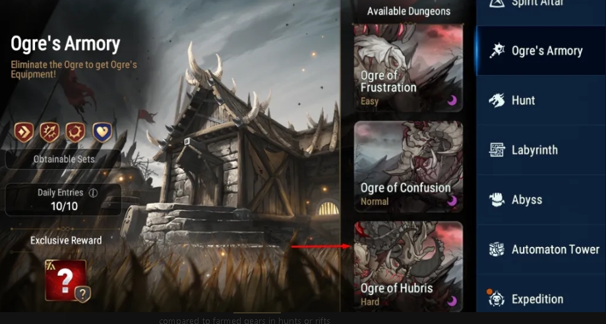Viewport: 606px width, 324px height.
Task: Click the Ogre's Armory mace icon
Action: [x=497, y=51]
